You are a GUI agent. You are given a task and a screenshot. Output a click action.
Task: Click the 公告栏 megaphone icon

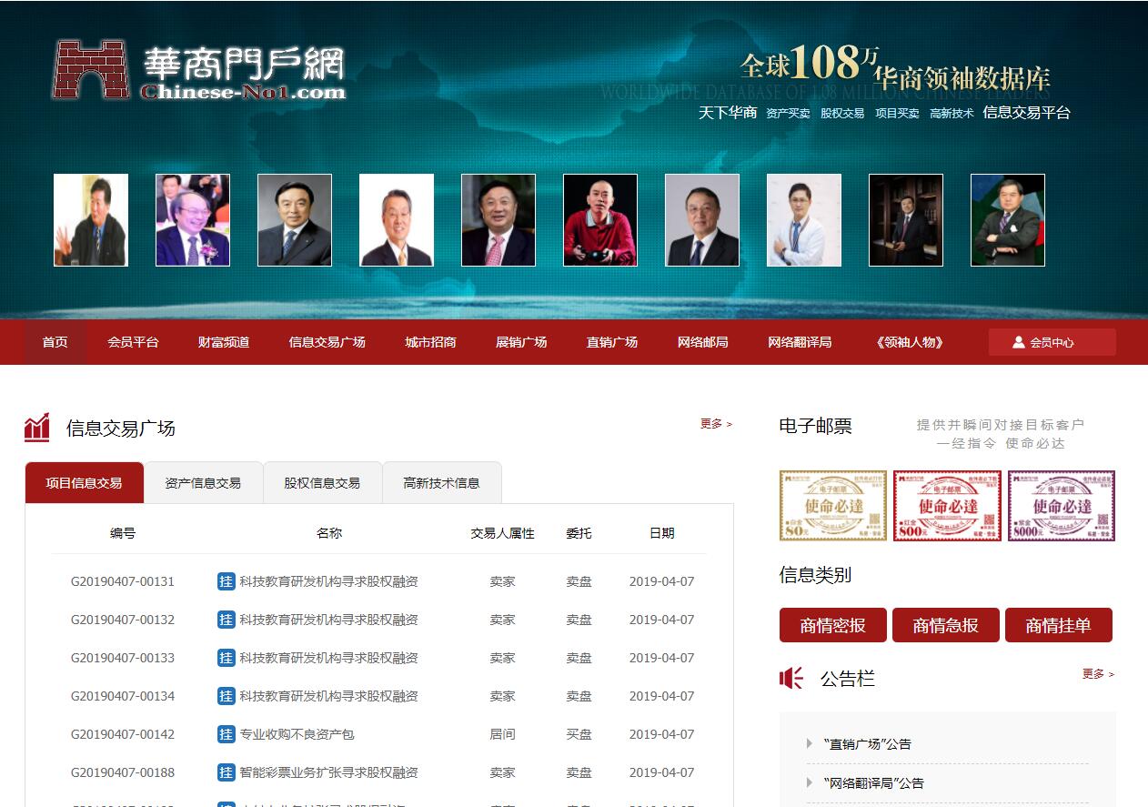pyautogui.click(x=791, y=678)
